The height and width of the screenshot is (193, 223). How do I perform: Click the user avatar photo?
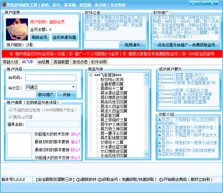pos(17,29)
